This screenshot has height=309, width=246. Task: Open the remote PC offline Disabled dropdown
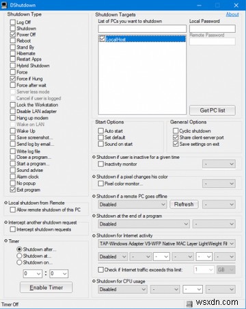coord(133,204)
